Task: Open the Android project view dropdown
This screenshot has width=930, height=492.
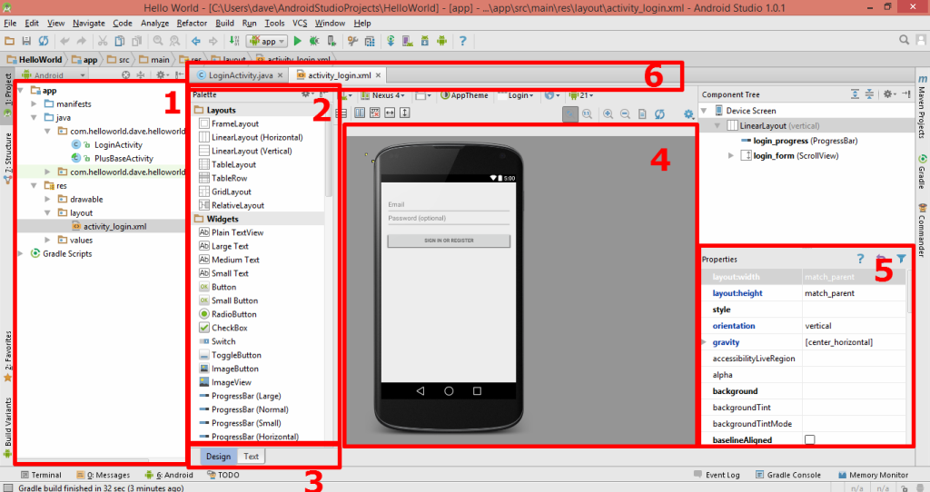Action: [54, 75]
